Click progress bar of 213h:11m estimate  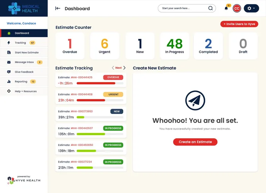tap(100, 168)
